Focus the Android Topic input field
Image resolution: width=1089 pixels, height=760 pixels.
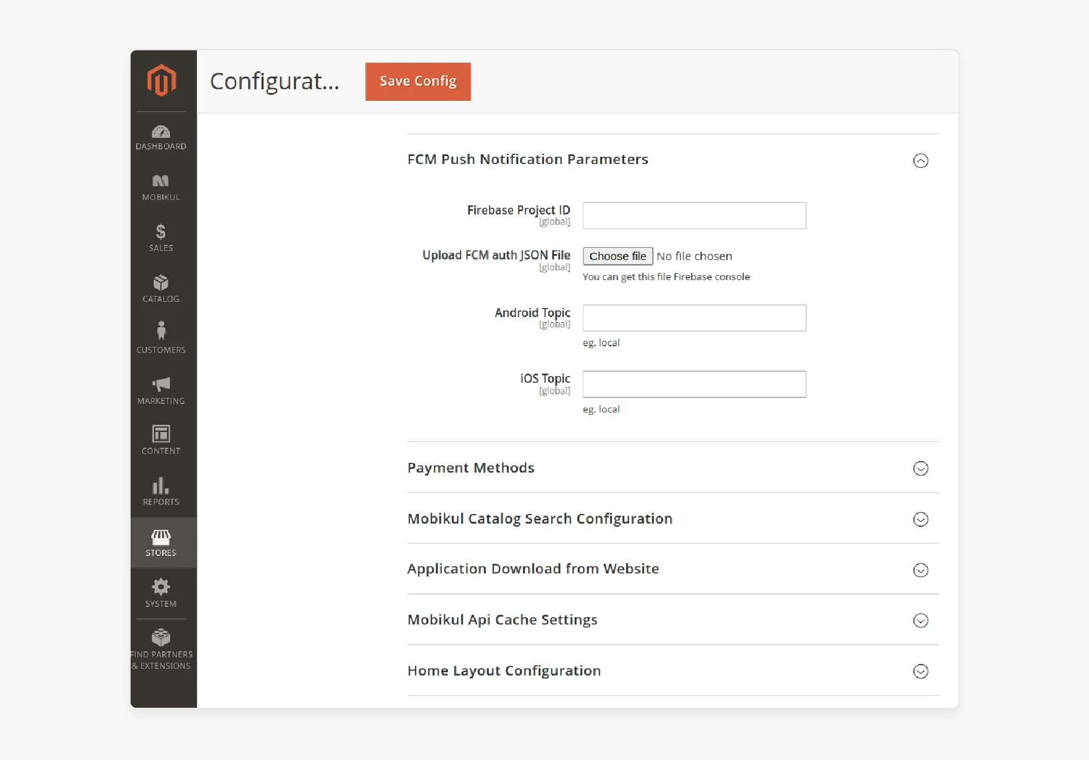click(695, 318)
